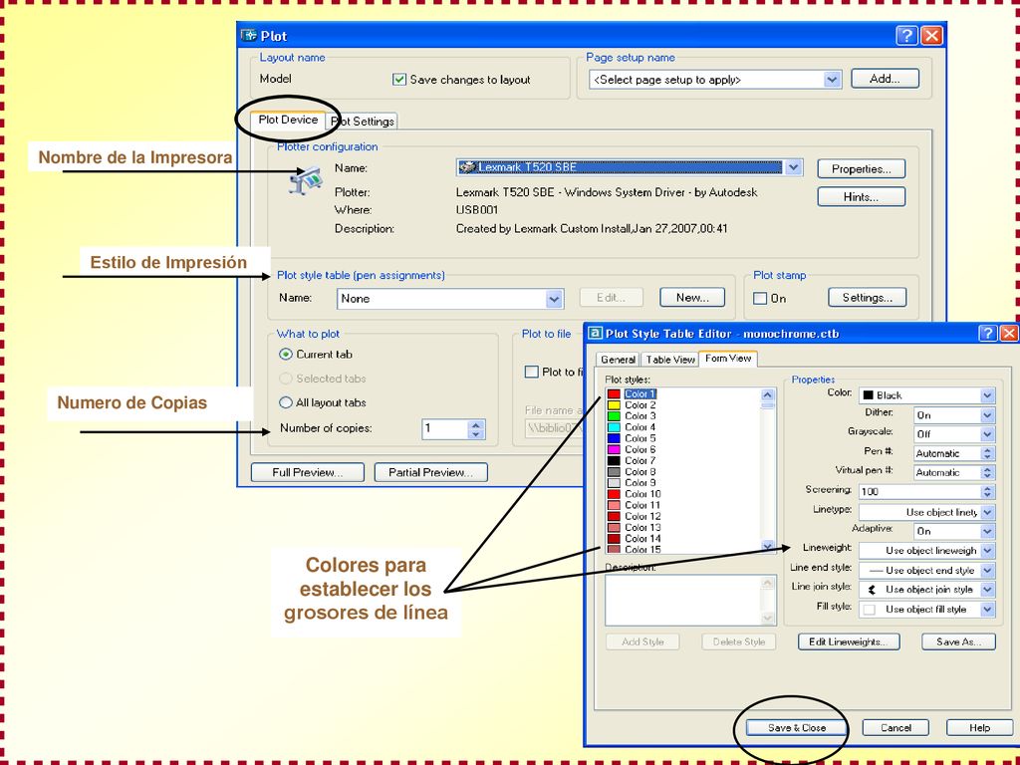Click the Partial Preview... button
This screenshot has width=1020, height=765.
(430, 472)
